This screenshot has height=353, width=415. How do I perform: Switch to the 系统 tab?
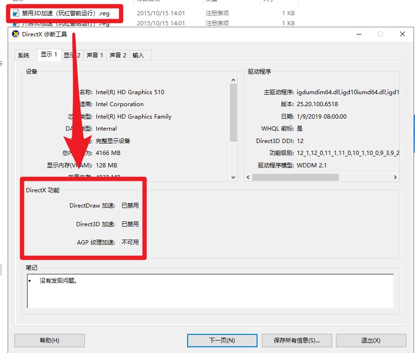coord(24,55)
